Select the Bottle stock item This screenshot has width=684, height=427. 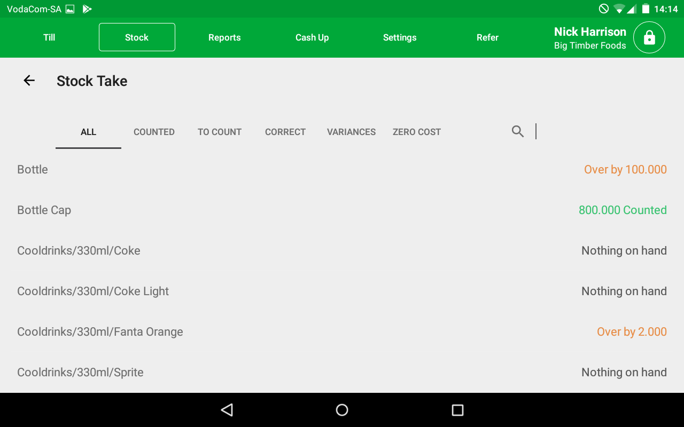coord(342,169)
